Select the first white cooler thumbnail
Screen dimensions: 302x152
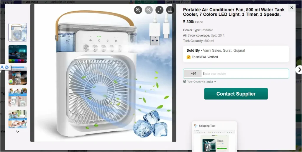pyautogui.click(x=17, y=32)
